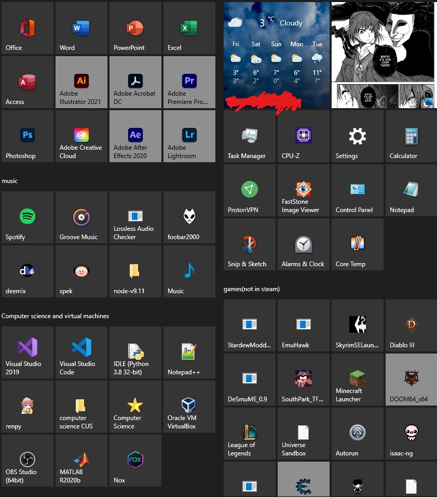Select the 'music' group header

[x=9, y=181]
